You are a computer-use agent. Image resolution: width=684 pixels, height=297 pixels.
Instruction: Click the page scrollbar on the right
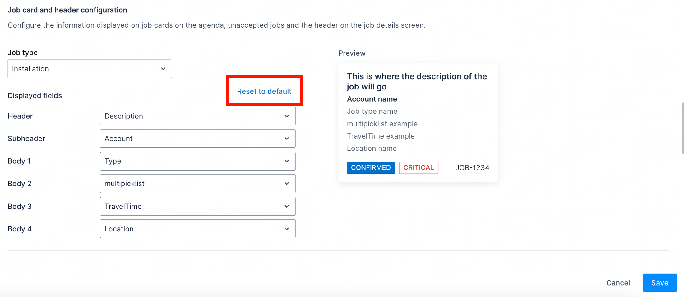coord(683,128)
